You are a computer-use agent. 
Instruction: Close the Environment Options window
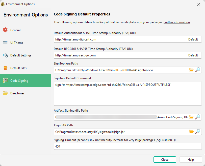pos(199,4)
